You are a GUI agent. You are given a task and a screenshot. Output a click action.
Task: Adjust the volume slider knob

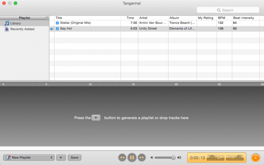(173, 158)
